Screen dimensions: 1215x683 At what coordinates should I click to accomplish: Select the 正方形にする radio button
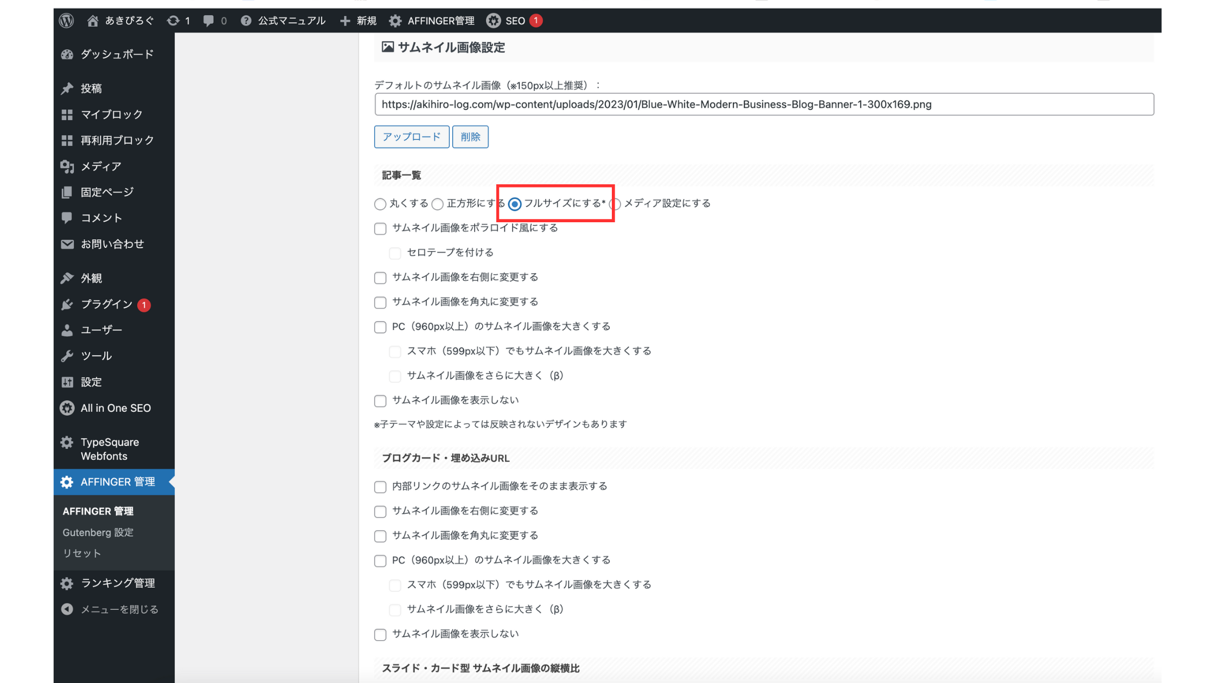pos(438,204)
